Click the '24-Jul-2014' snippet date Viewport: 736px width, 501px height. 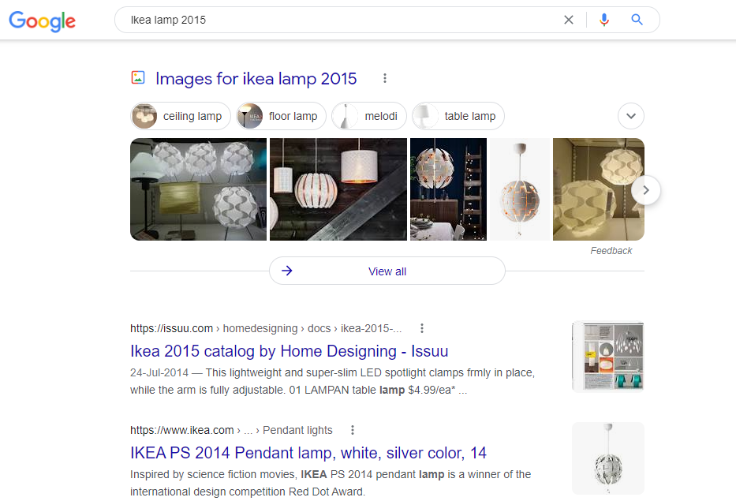(159, 373)
